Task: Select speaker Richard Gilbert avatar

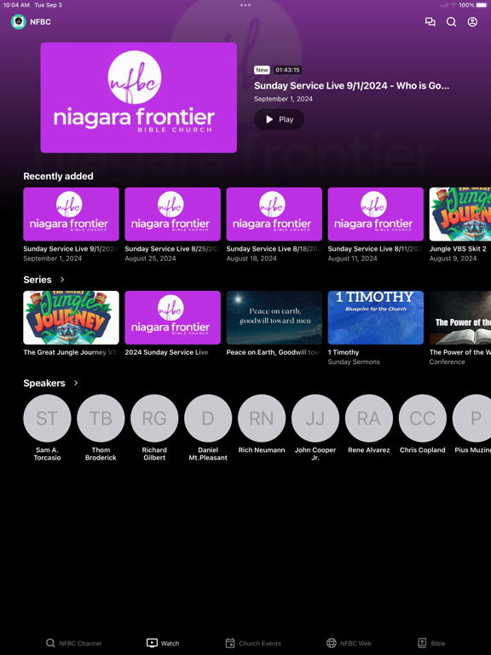Action: click(154, 418)
